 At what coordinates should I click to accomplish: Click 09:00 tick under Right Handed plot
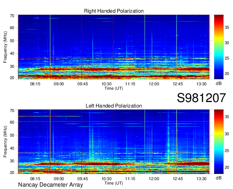pos(59,84)
